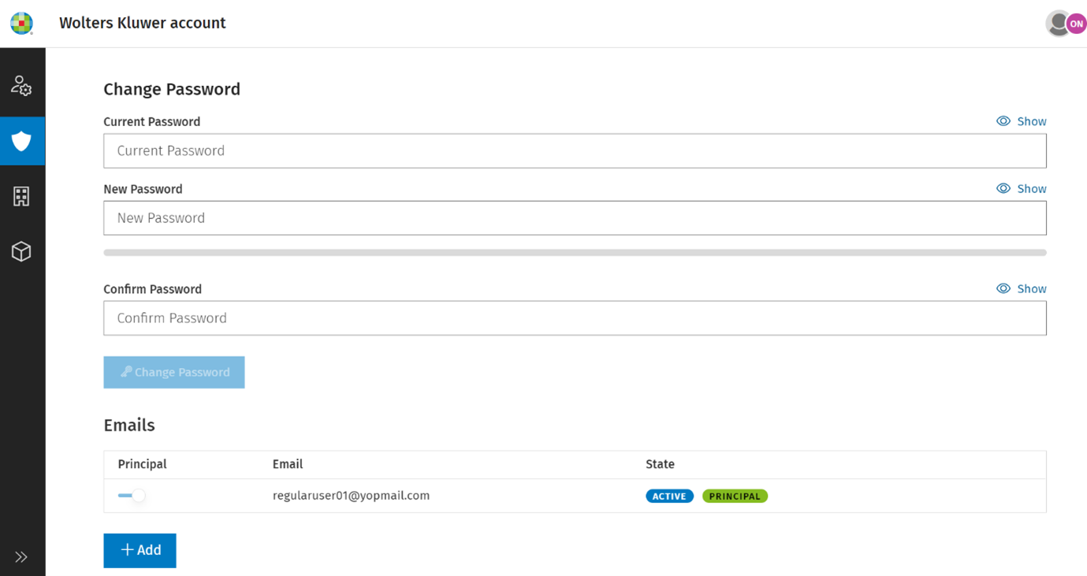Click the Emails section heading
The width and height of the screenshot is (1087, 576).
point(129,425)
